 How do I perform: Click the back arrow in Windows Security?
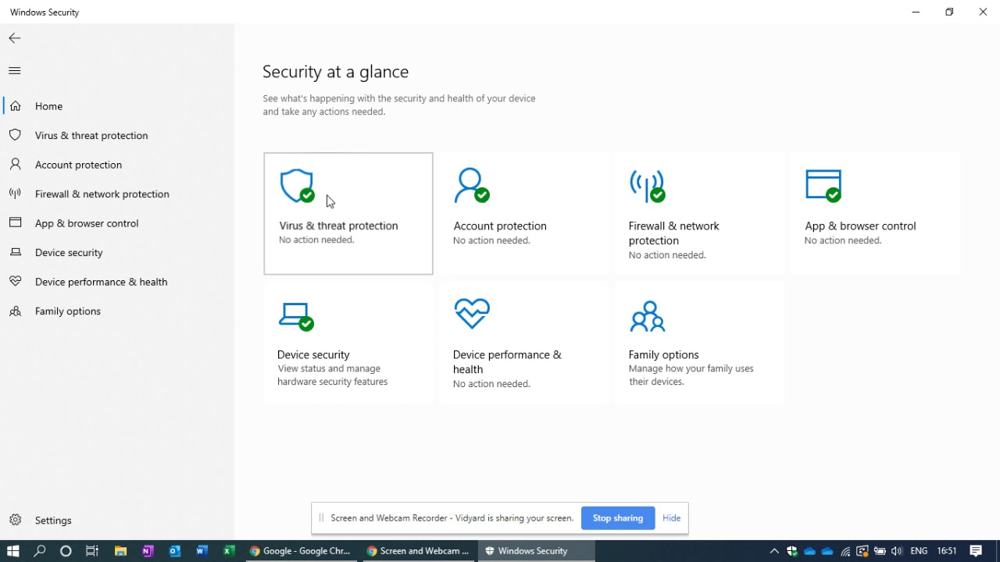tap(15, 38)
